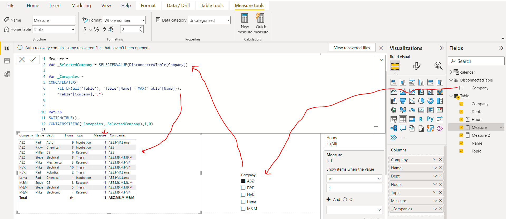Open the Analytics pane icon

click(x=438, y=66)
